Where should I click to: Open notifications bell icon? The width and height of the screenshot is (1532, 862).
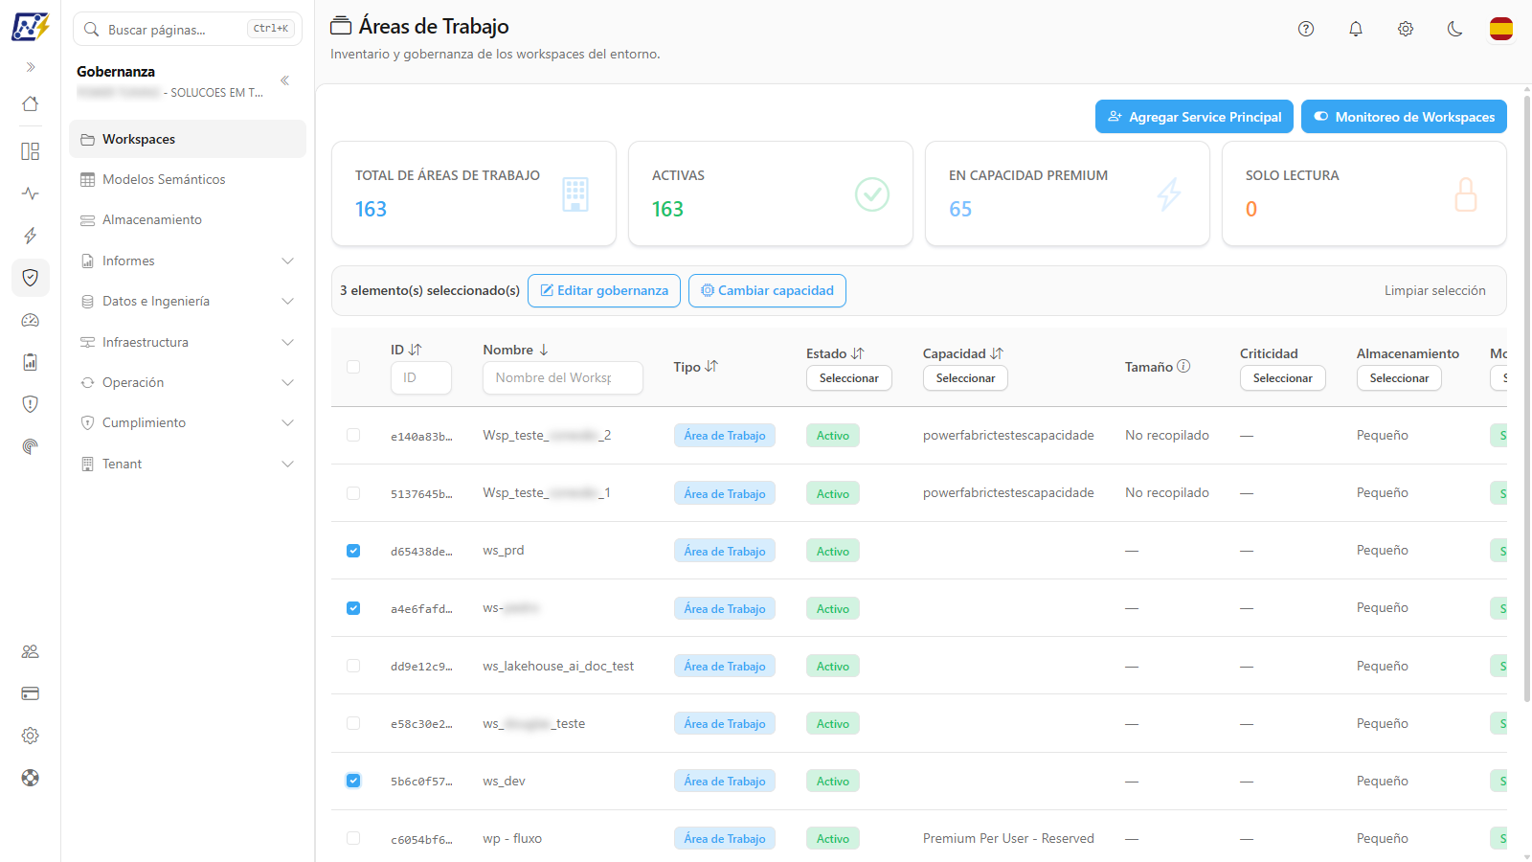pyautogui.click(x=1356, y=29)
